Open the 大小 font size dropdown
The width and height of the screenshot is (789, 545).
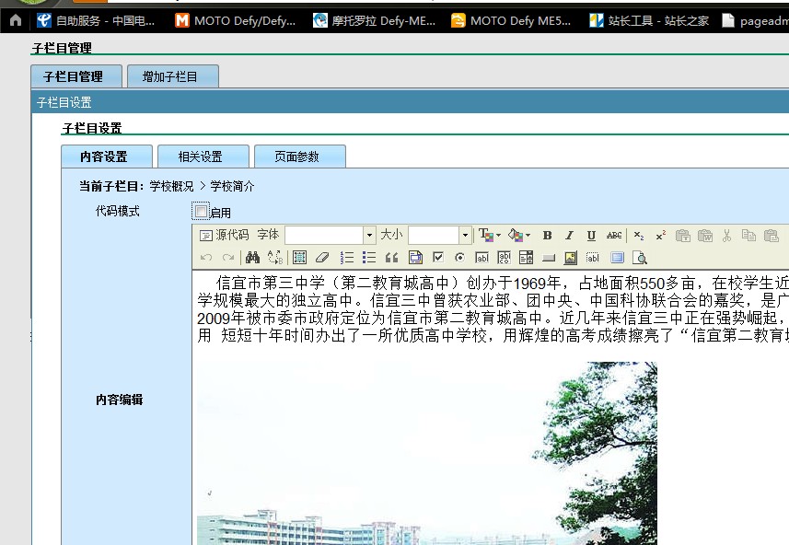(x=465, y=236)
